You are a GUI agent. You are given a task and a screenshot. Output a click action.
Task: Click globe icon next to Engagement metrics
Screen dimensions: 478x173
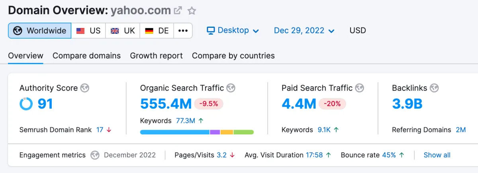(94, 155)
